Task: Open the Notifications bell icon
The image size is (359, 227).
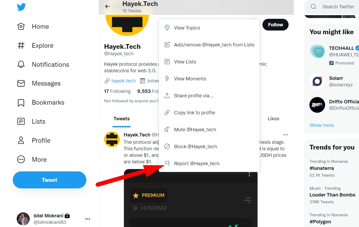Action: coord(21,64)
